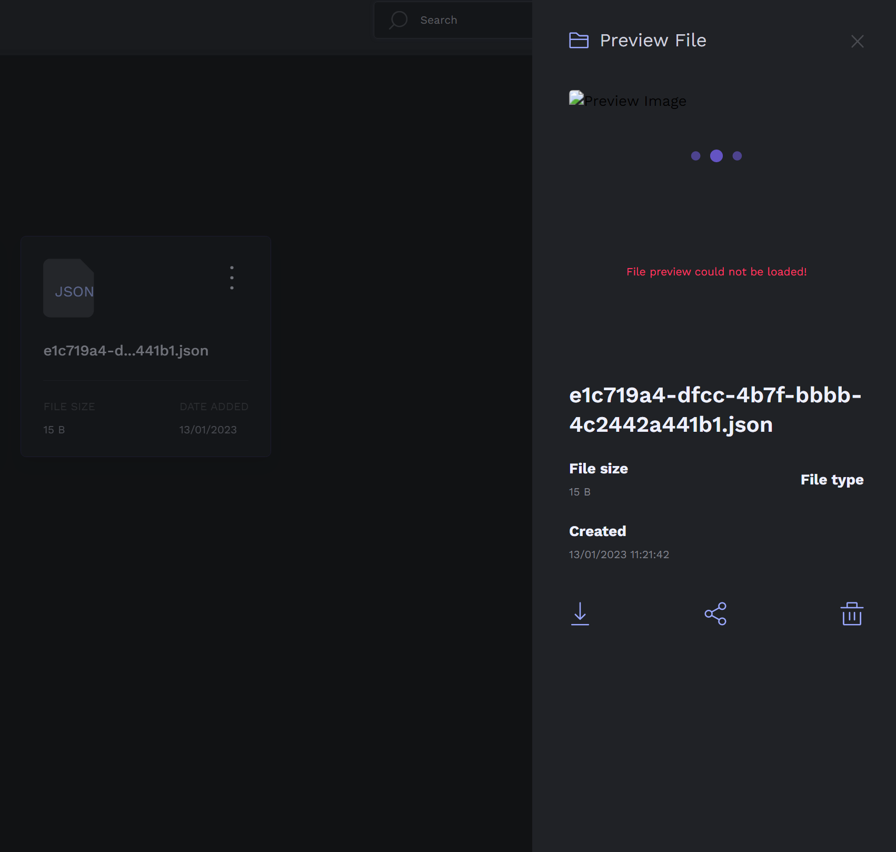This screenshot has height=852, width=896.
Task: Click the 'File preview could not be loaded!' message
Action: point(716,272)
